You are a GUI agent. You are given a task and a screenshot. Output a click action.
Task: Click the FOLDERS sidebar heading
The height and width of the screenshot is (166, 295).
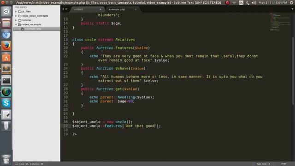[20, 7]
